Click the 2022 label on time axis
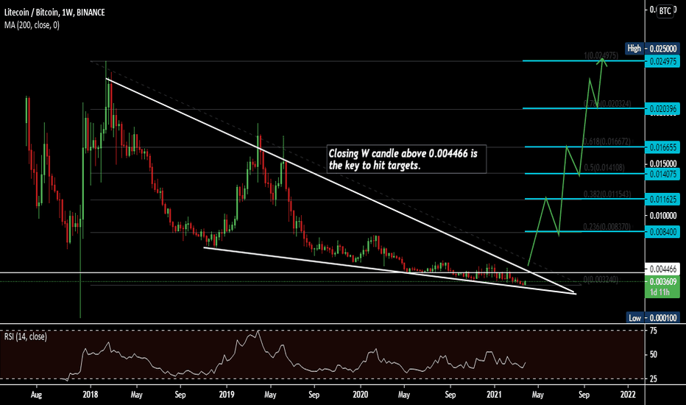 point(629,395)
